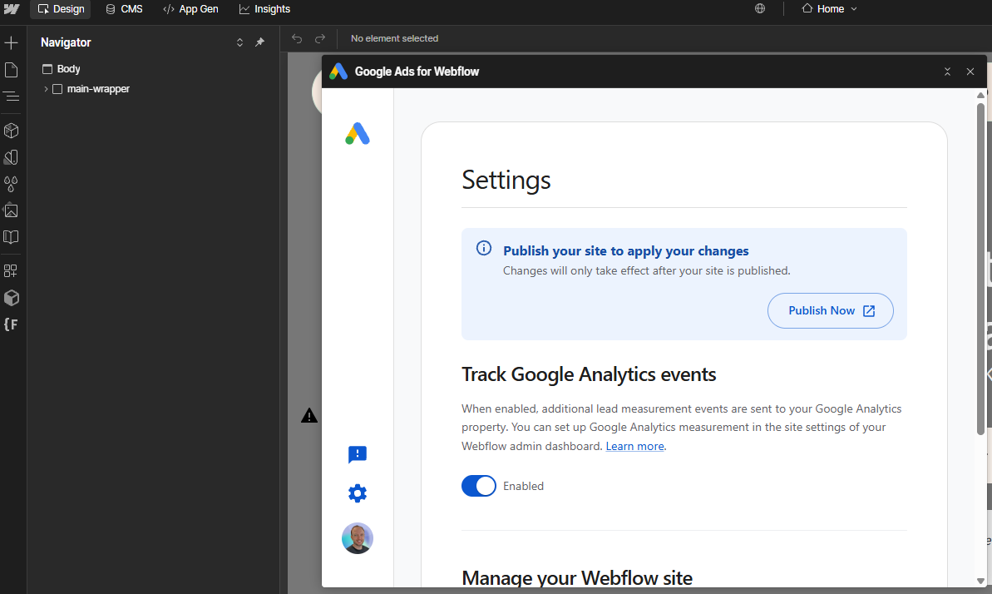The image size is (992, 594).
Task: Open the Variables droplets icon
Action: (11, 184)
